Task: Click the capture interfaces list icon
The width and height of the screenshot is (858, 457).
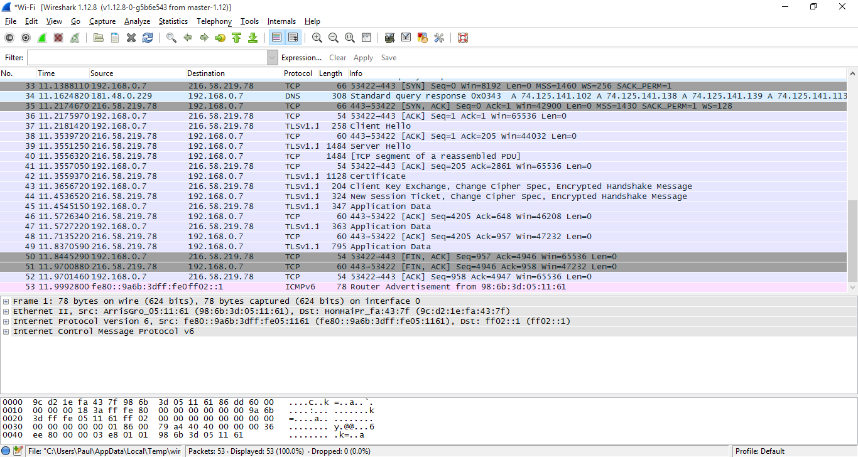Action: (9, 38)
